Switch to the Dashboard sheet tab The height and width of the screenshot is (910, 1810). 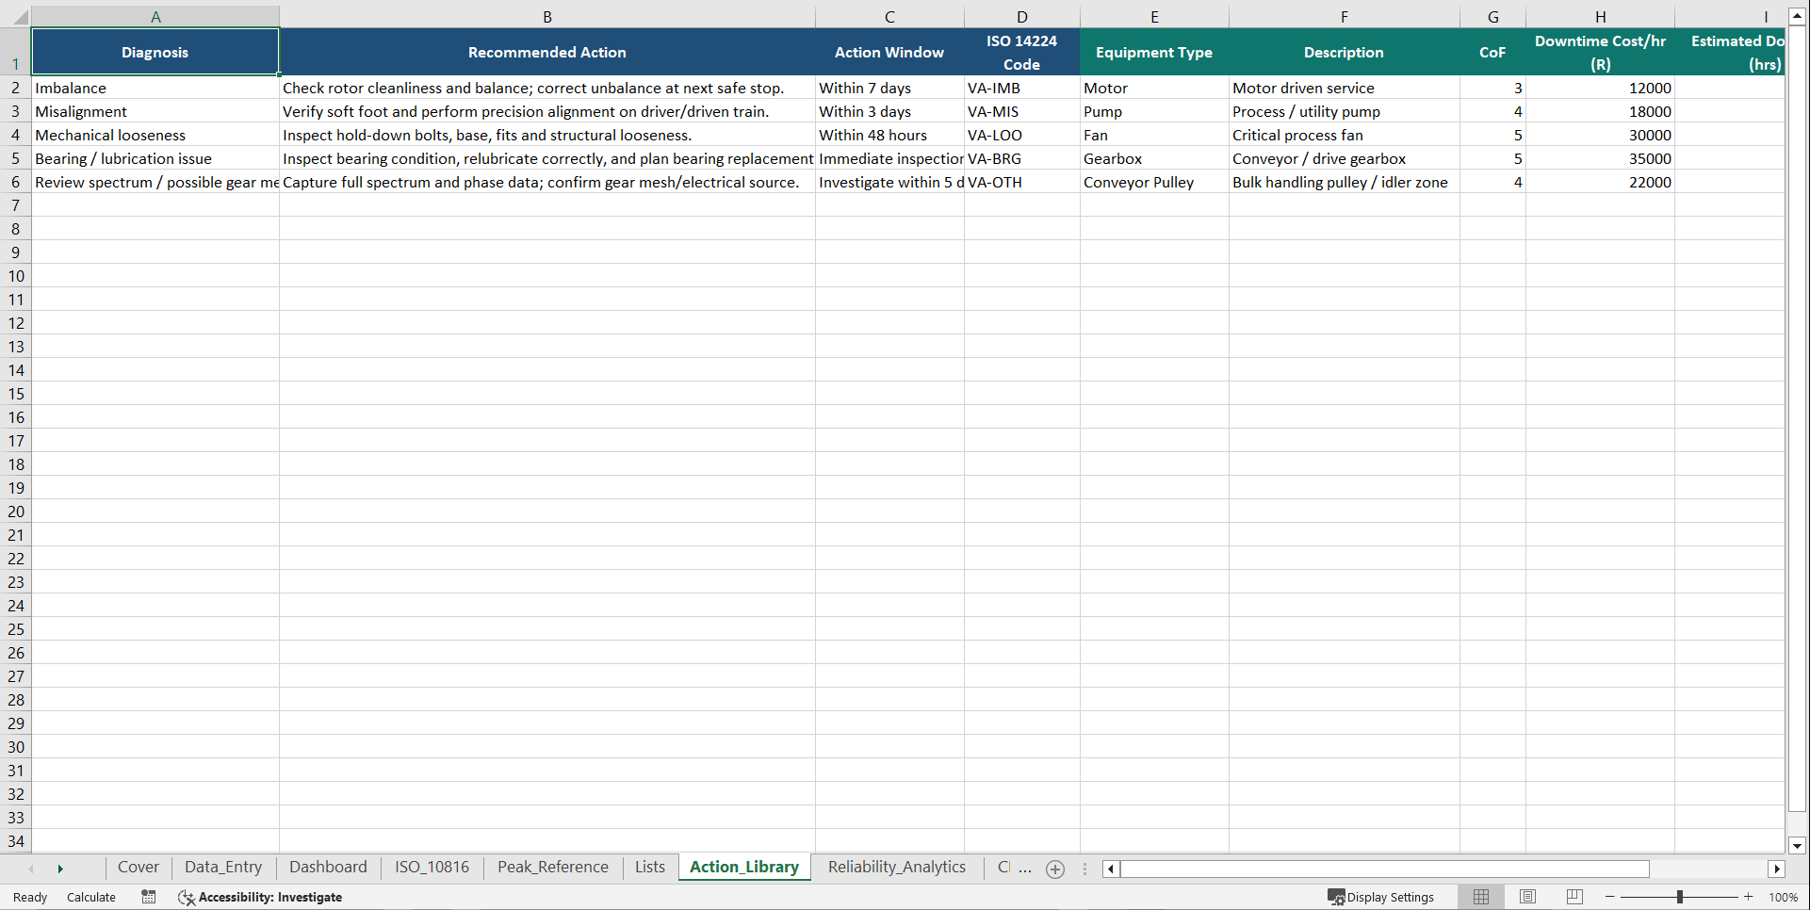pyautogui.click(x=327, y=867)
